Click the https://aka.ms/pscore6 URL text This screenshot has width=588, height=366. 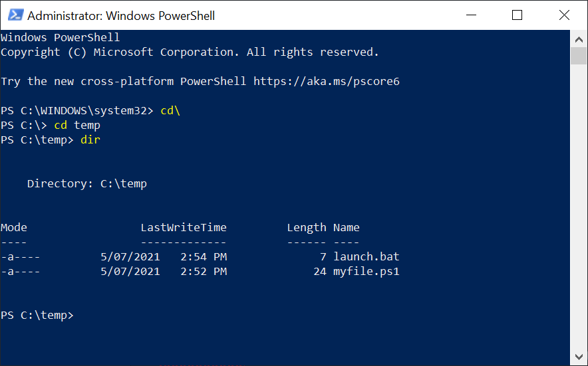click(x=327, y=82)
